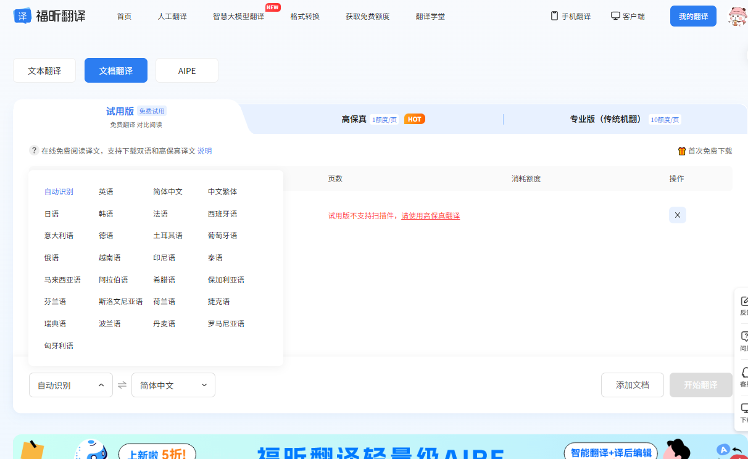
Task: Click your profile avatar at top right
Action: click(736, 16)
